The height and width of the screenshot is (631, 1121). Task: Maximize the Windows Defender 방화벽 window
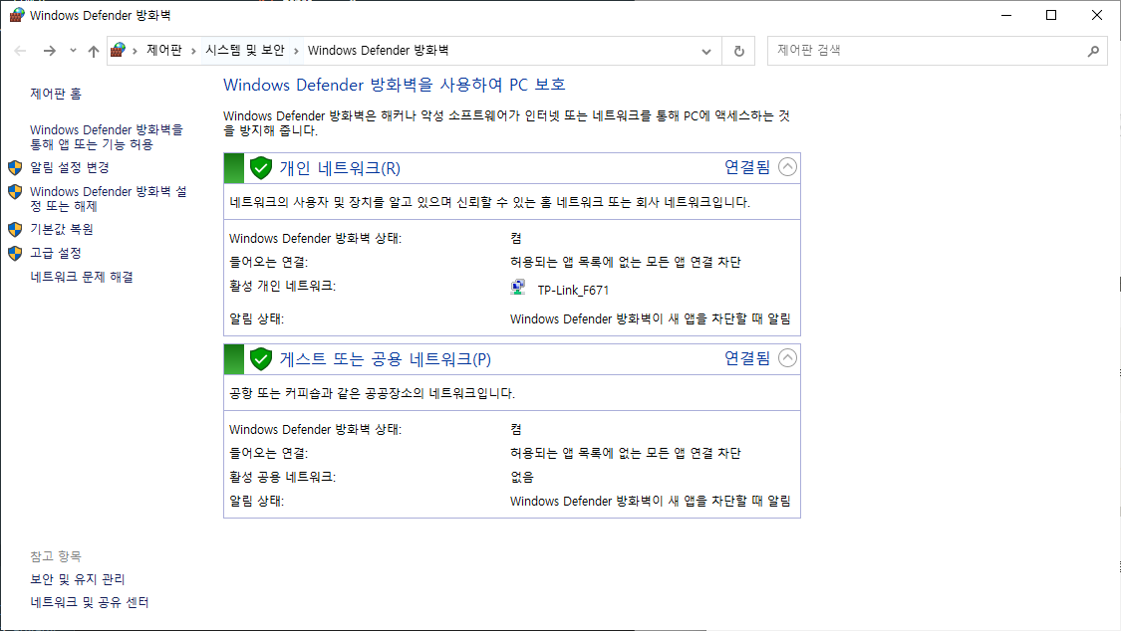coord(1051,15)
